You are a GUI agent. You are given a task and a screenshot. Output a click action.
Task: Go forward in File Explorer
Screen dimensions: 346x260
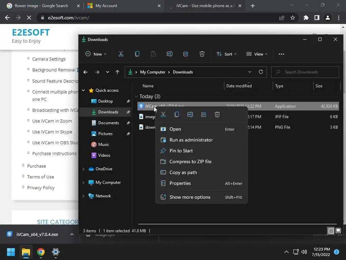click(97, 72)
